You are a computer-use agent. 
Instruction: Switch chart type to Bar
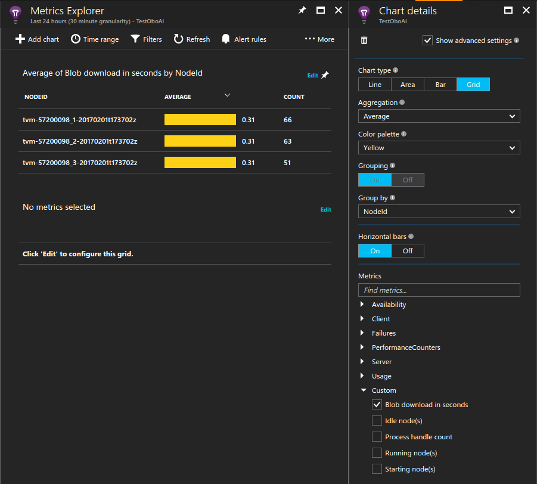click(440, 85)
